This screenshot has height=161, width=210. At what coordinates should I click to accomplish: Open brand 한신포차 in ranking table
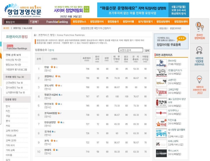(49, 104)
